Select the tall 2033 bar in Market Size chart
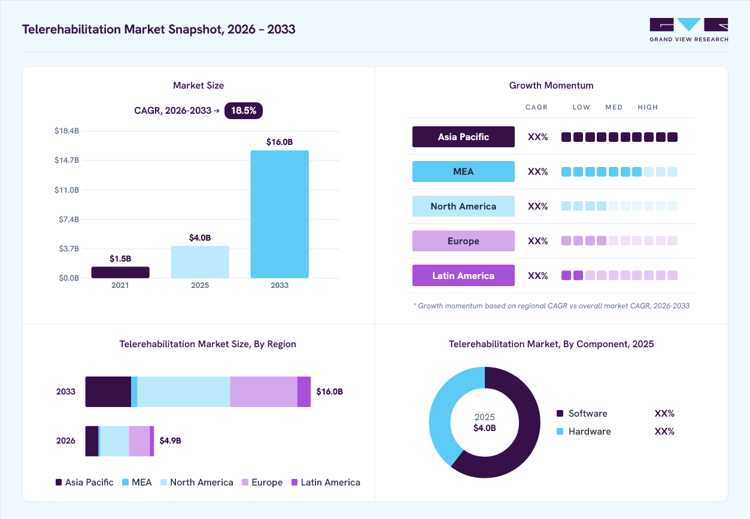 pyautogui.click(x=280, y=214)
